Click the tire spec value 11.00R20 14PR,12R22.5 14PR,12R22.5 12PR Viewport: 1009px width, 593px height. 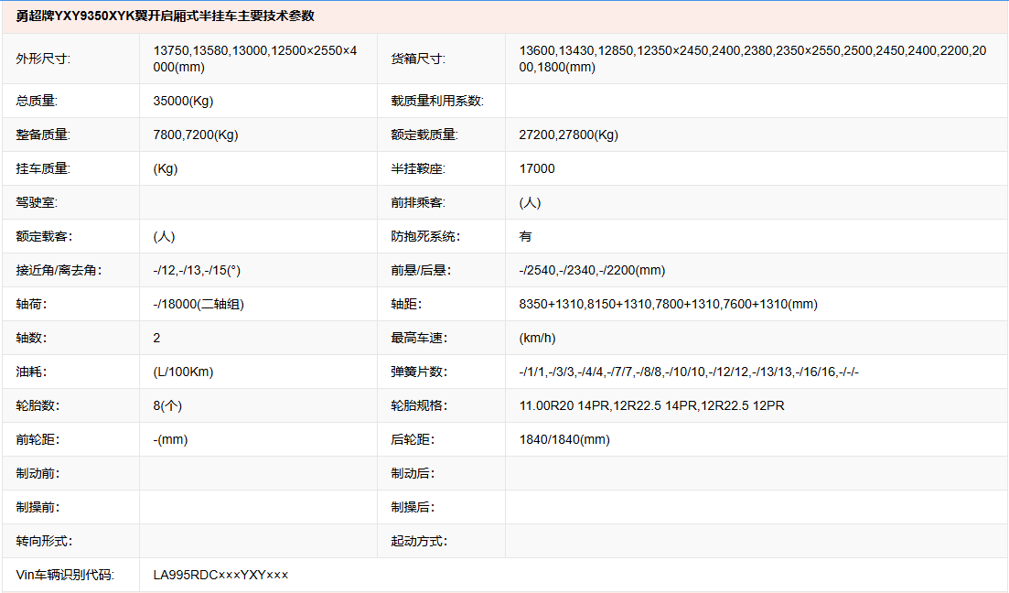652,405
